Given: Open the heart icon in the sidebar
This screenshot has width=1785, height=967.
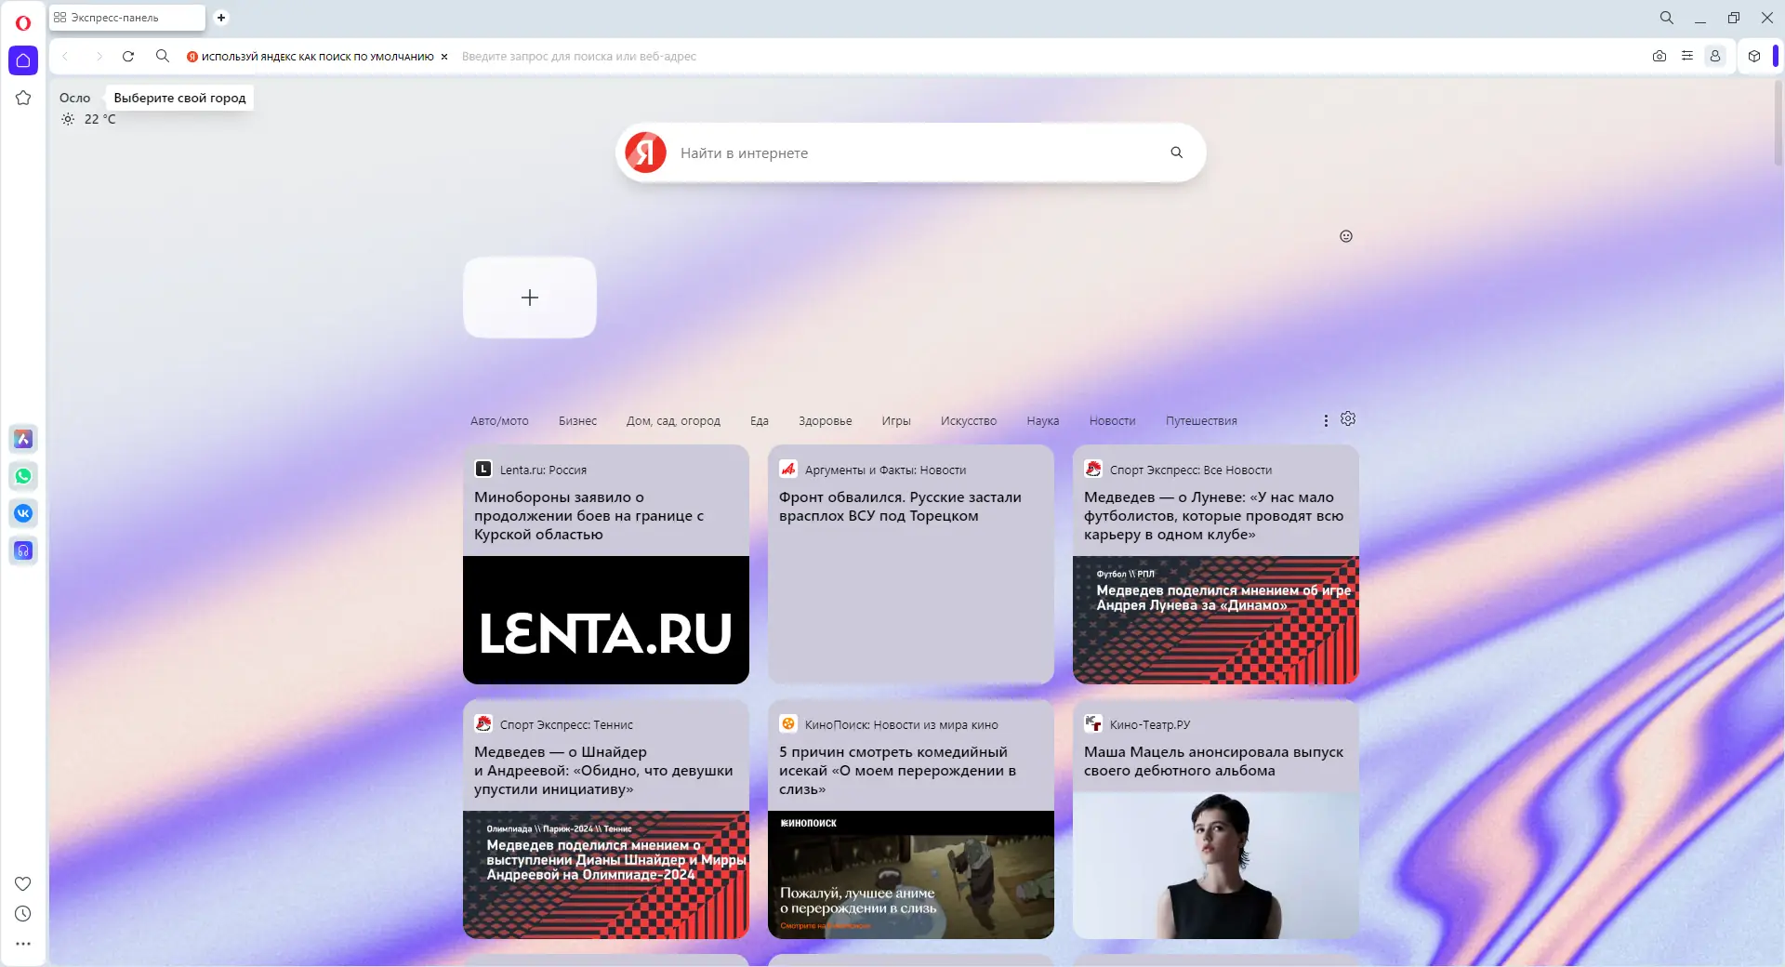Looking at the screenshot, I should (x=23, y=883).
